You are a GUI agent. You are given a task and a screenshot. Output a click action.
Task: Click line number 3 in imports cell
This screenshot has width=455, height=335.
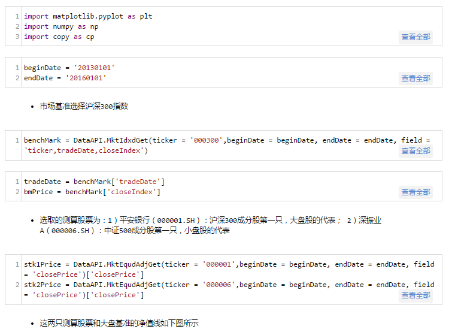17,37
